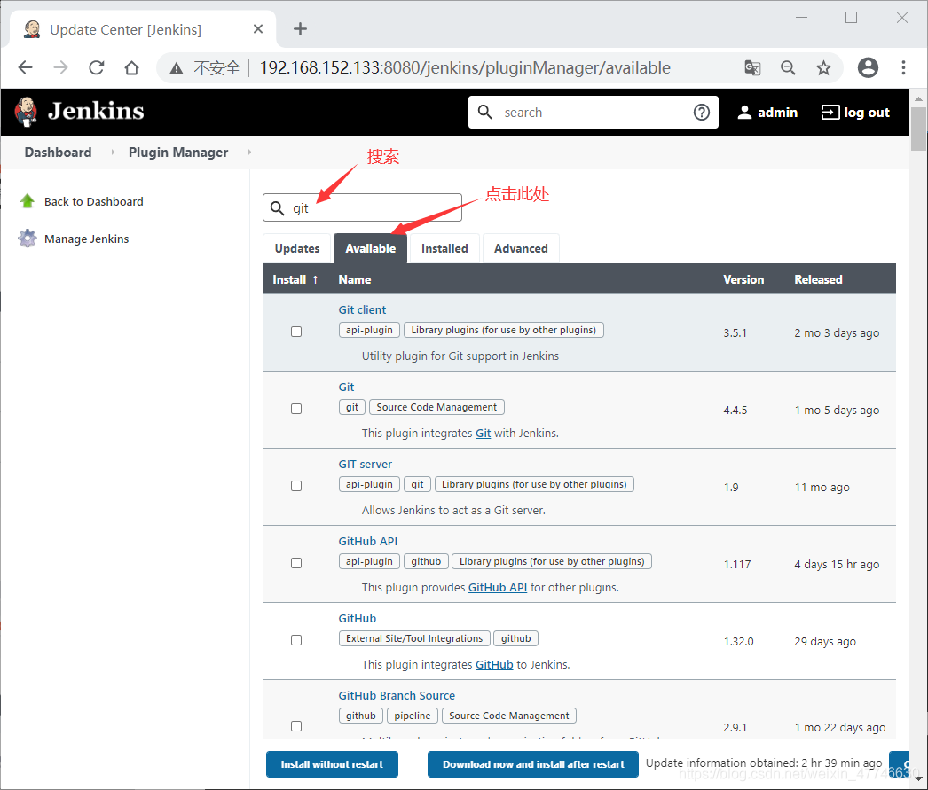Open the GitHub plugin name link
Screen dimensions: 928x790
click(357, 619)
